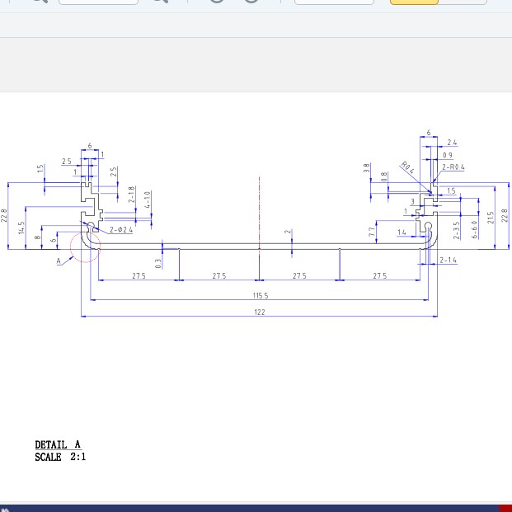This screenshot has width=512, height=512.
Task: Click the 122 overall width dimension
Action: (x=260, y=312)
